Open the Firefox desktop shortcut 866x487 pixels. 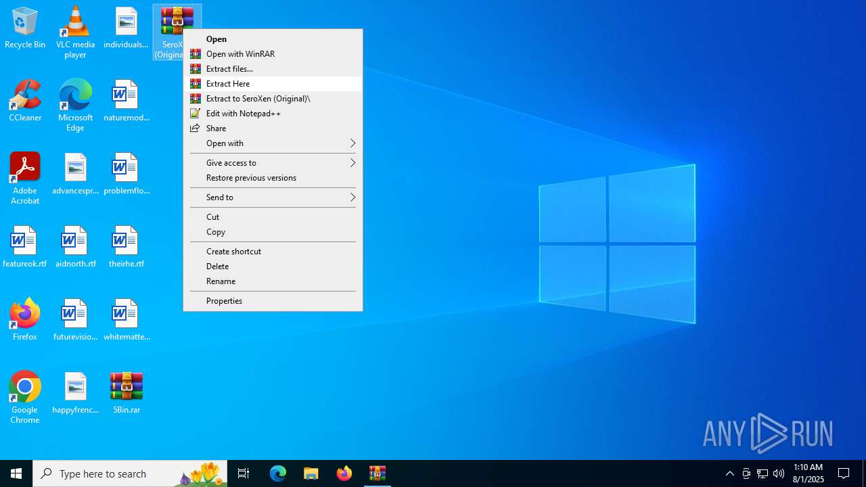point(25,321)
